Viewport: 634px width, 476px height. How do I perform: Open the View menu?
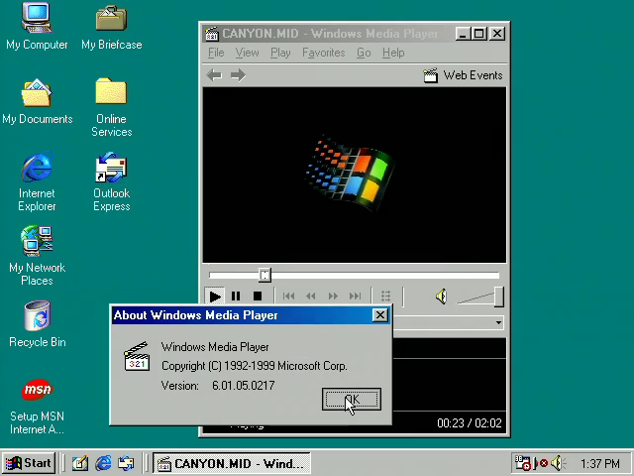point(247,53)
